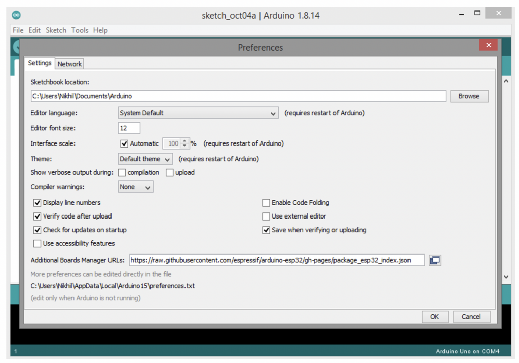Click the Arduino logo in the title bar

[x=16, y=15]
